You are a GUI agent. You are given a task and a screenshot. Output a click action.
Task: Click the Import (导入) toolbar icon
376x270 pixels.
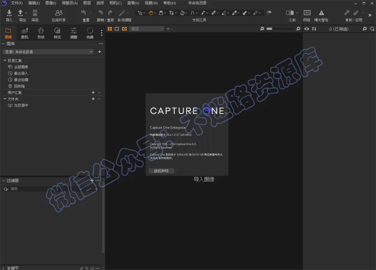pos(9,13)
